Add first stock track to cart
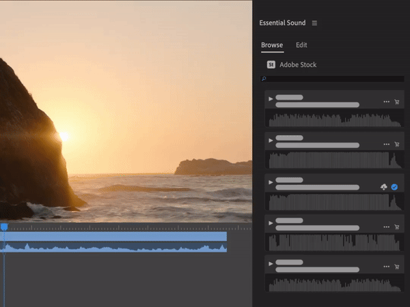This screenshot has width=410, height=307. point(397,102)
